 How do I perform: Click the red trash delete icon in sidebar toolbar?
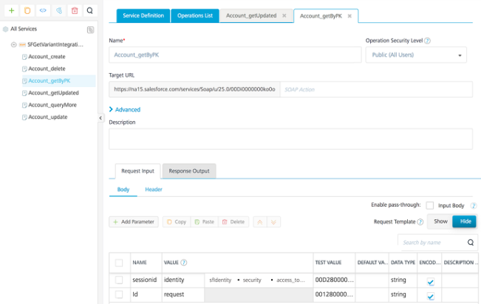click(x=75, y=11)
